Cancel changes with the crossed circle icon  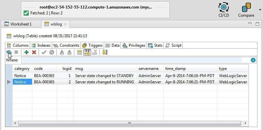(x=52, y=52)
